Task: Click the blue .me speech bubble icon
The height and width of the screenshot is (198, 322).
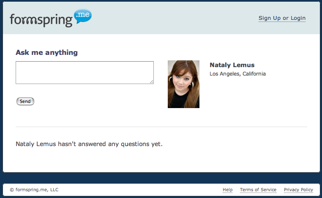Action: pos(83,16)
